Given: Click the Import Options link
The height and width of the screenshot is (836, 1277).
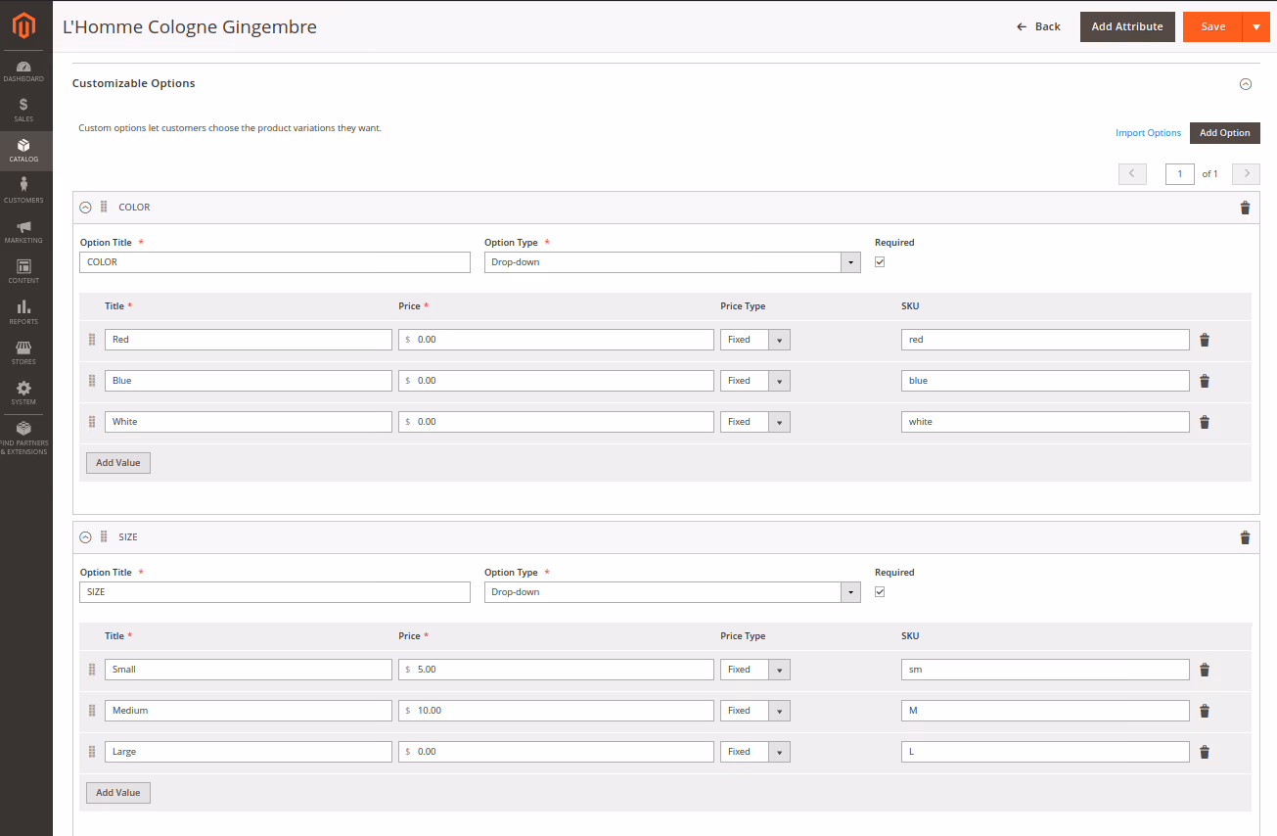Looking at the screenshot, I should click(1149, 133).
